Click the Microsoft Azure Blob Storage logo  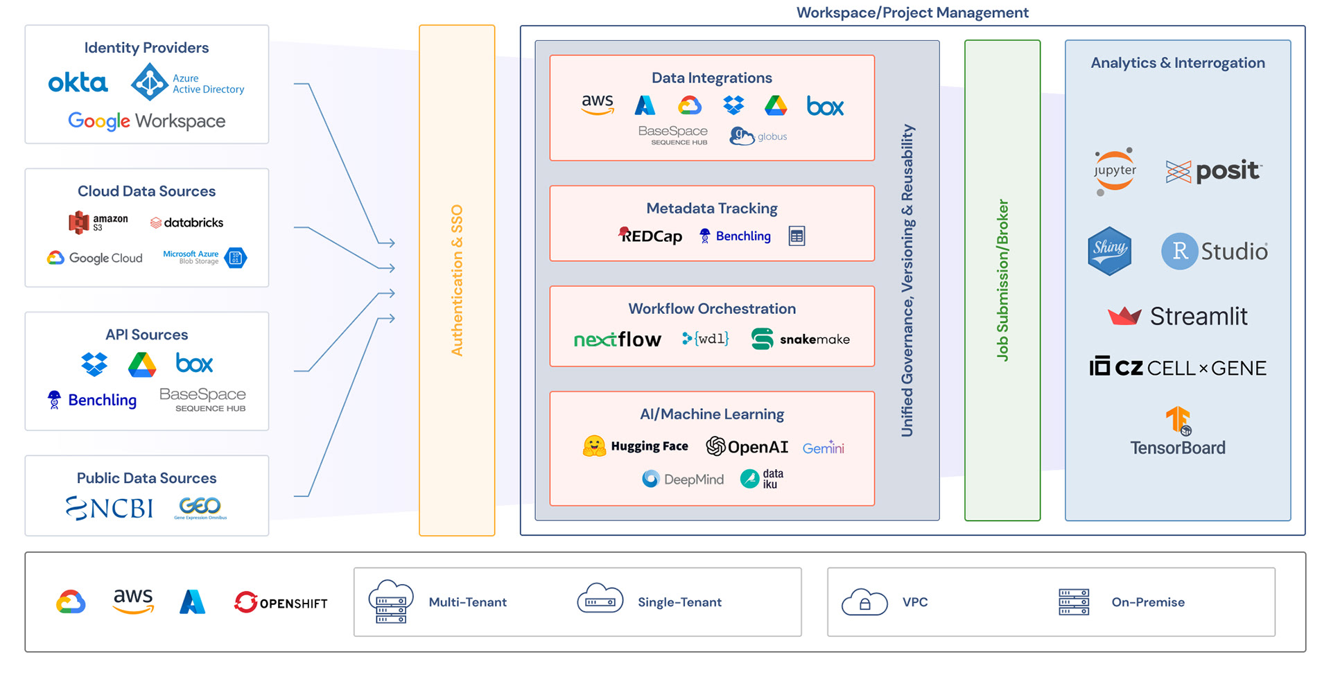point(205,258)
